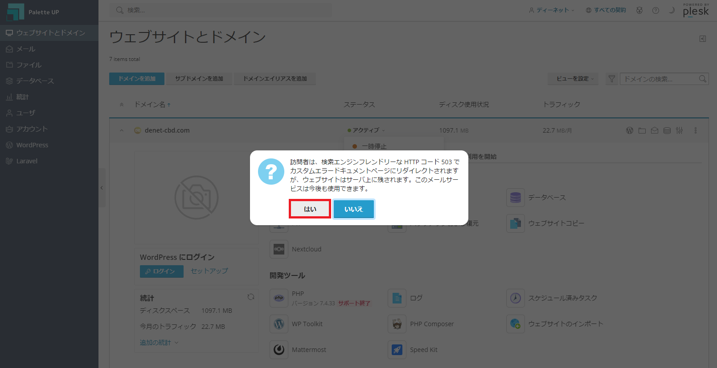The width and height of the screenshot is (717, 368).
Task: Click the ディスク使用状況 column header
Action: (x=464, y=105)
